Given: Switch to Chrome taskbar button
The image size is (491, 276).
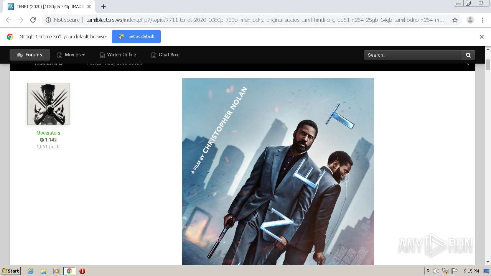Looking at the screenshot, I should tap(69, 271).
